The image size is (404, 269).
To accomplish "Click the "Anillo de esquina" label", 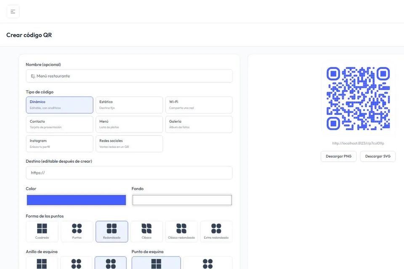I will [42, 252].
